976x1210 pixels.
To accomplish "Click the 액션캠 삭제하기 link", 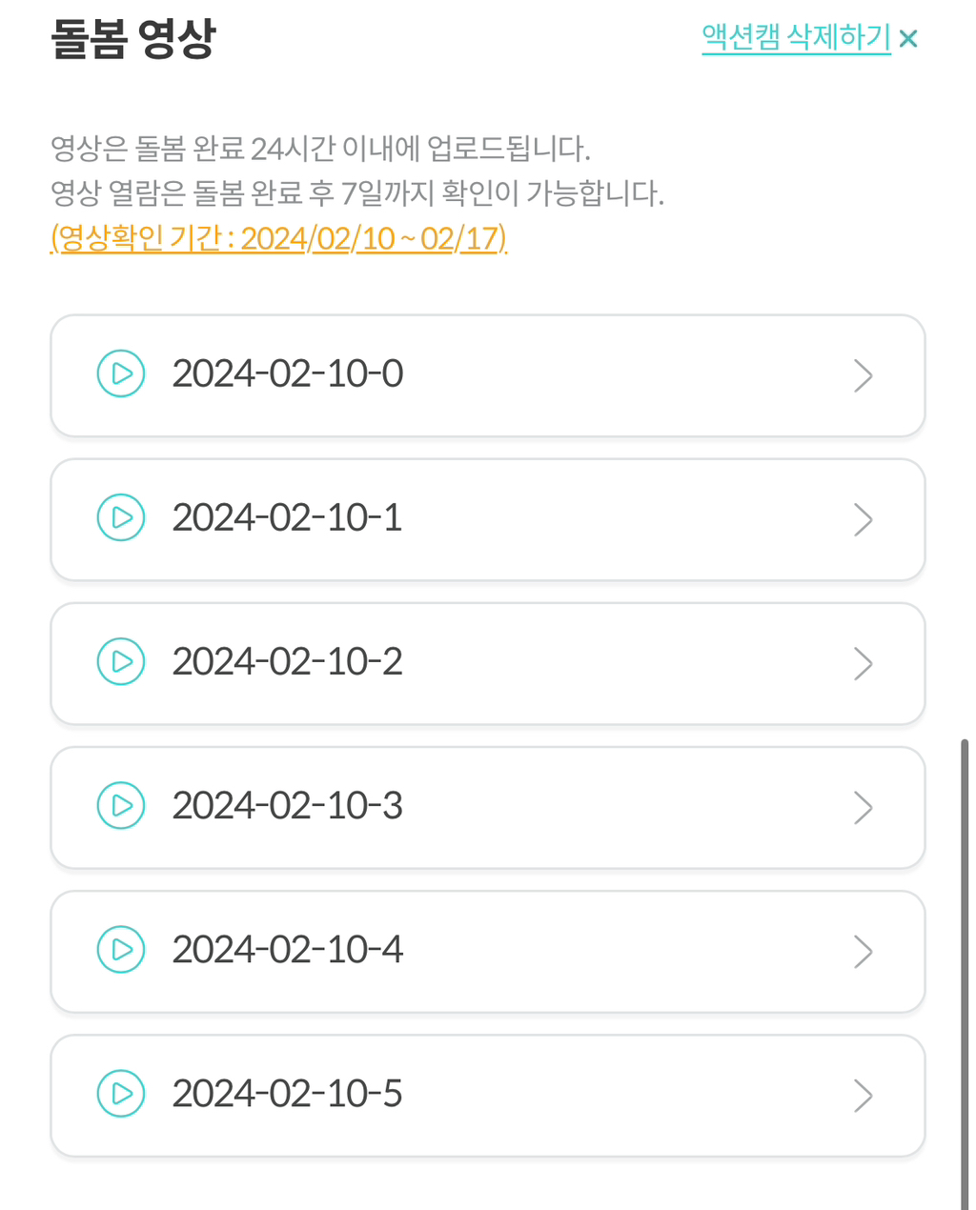I will [796, 37].
